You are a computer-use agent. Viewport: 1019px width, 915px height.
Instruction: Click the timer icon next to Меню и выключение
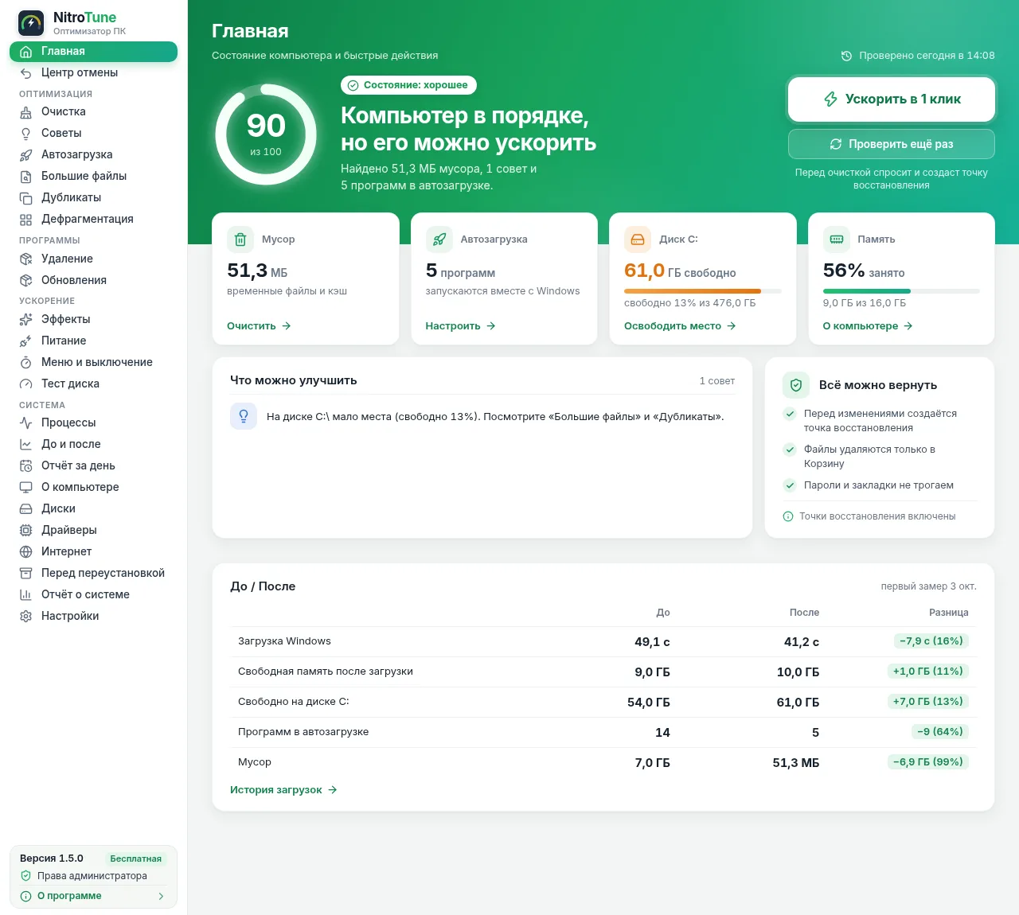[25, 362]
